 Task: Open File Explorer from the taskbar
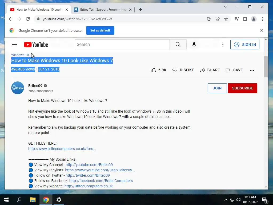click(x=33, y=200)
